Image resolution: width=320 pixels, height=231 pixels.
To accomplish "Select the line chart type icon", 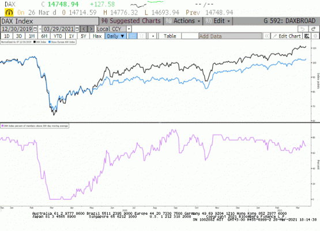I will (x=133, y=36).
